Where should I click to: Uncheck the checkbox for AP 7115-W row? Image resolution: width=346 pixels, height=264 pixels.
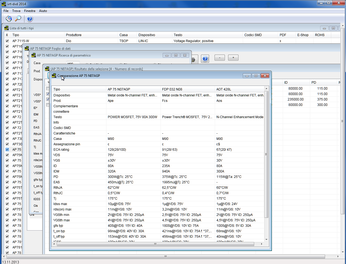(x=7, y=41)
